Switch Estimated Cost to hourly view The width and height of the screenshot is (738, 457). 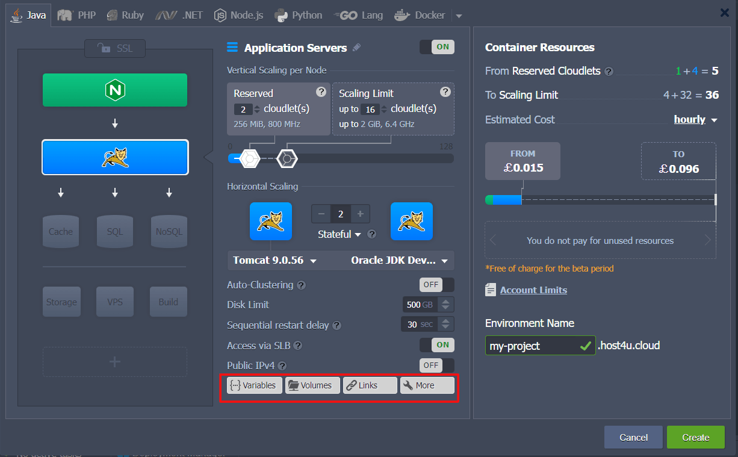pyautogui.click(x=690, y=119)
